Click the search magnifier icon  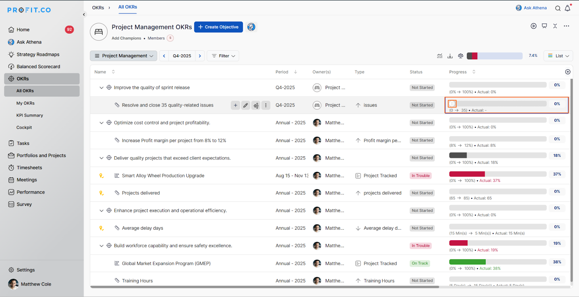point(558,8)
